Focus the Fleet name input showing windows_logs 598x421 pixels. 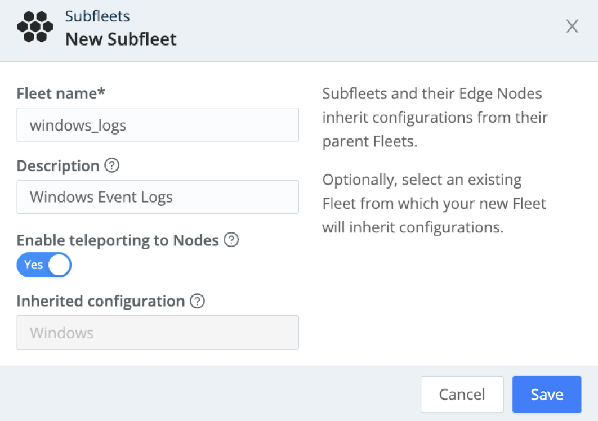158,125
